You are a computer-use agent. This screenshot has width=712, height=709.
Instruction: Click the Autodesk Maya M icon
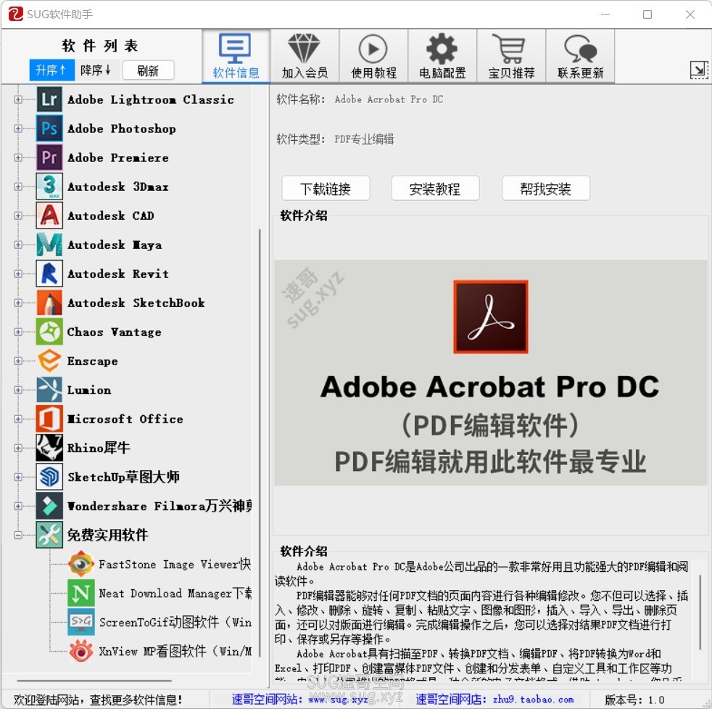point(49,245)
